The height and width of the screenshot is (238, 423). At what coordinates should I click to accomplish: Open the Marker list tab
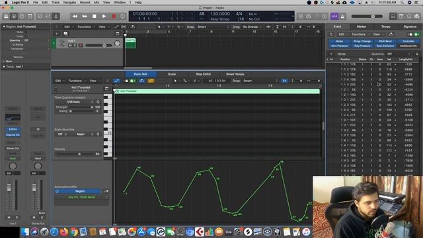coord(362,26)
